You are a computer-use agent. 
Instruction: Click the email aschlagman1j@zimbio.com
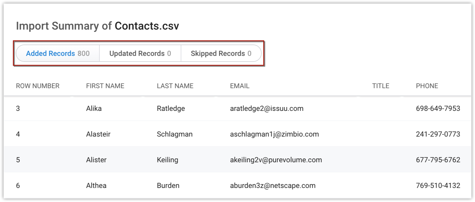pos(274,134)
